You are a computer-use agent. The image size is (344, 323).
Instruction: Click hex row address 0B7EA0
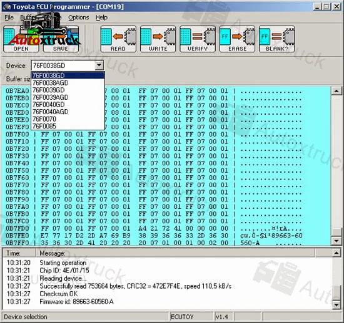click(x=18, y=91)
